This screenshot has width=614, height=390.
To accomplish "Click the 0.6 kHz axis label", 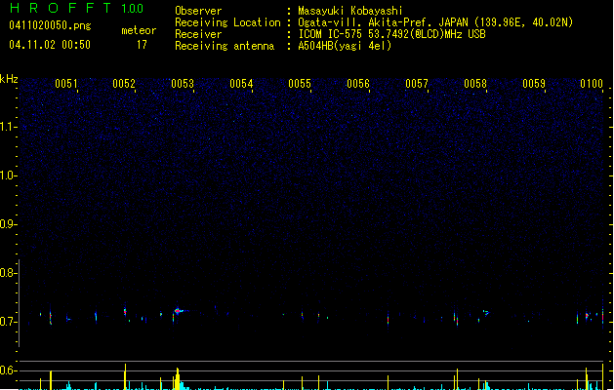I will click(8, 370).
